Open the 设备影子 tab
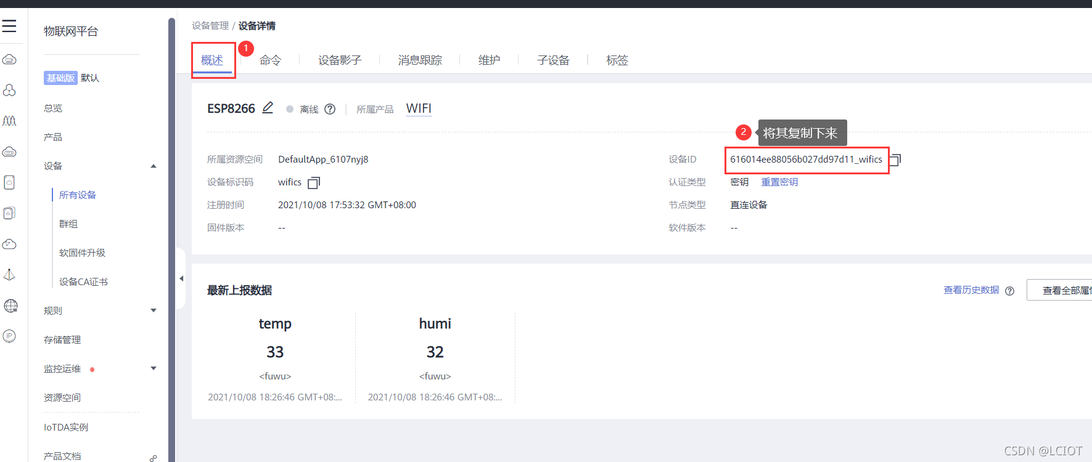This screenshot has width=1092, height=462. 340,60
